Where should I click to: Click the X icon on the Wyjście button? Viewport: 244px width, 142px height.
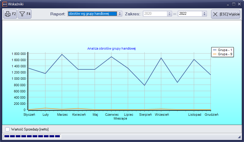215,14
